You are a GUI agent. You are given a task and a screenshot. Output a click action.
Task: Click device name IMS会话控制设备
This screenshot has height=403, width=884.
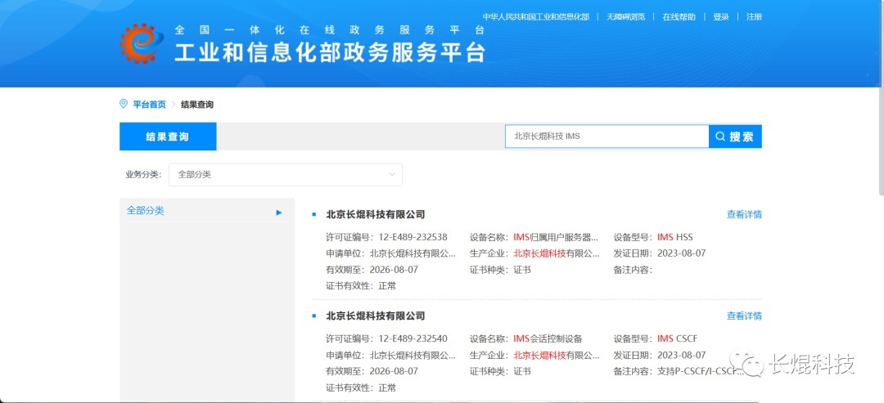point(548,339)
